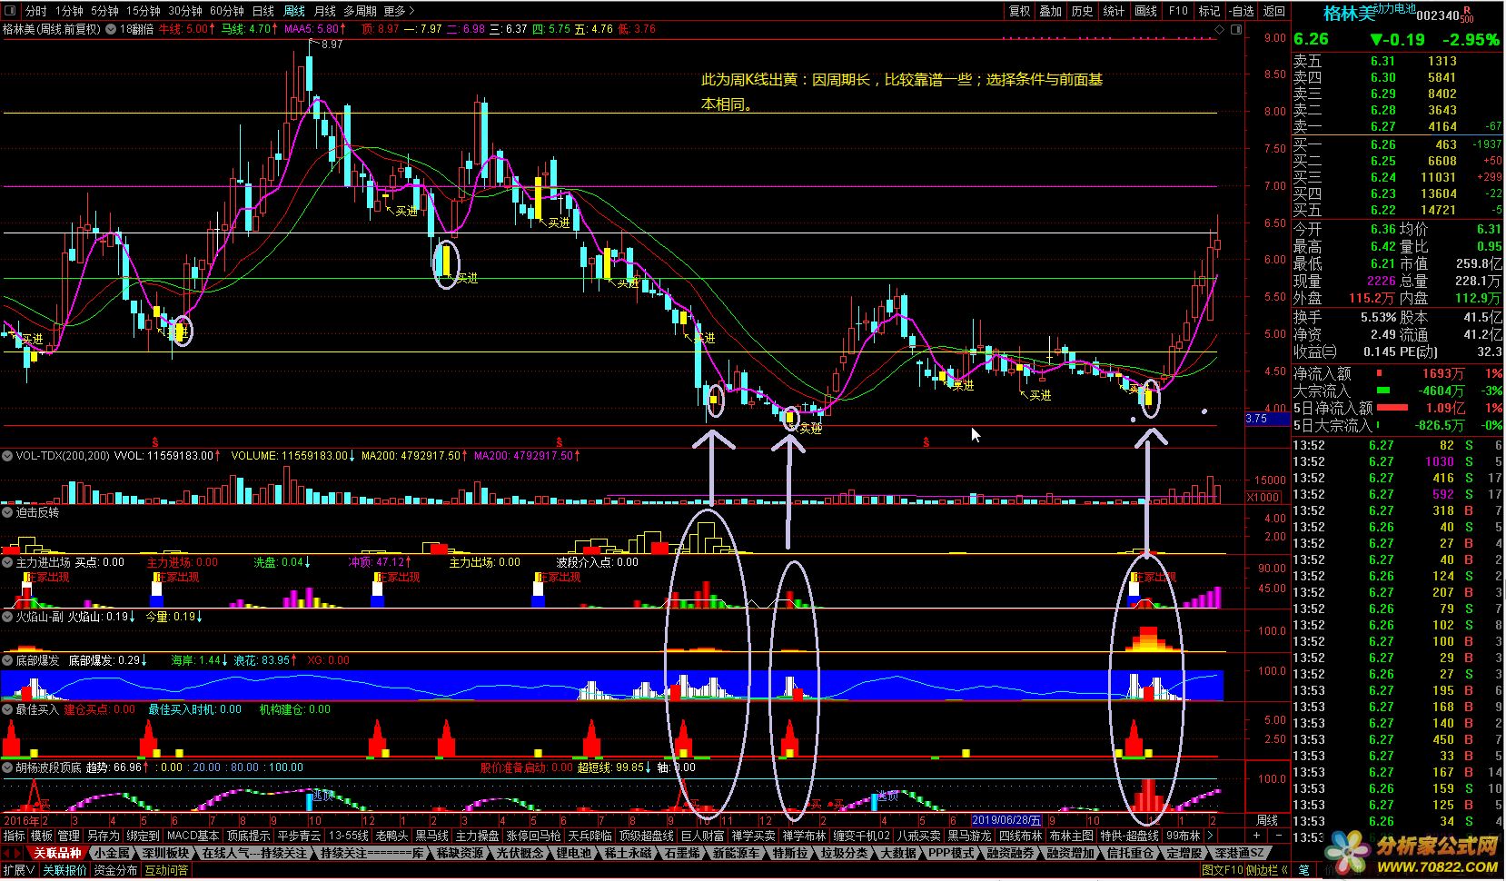Click the 火焰山-副 panel arrow icon

click(8, 617)
